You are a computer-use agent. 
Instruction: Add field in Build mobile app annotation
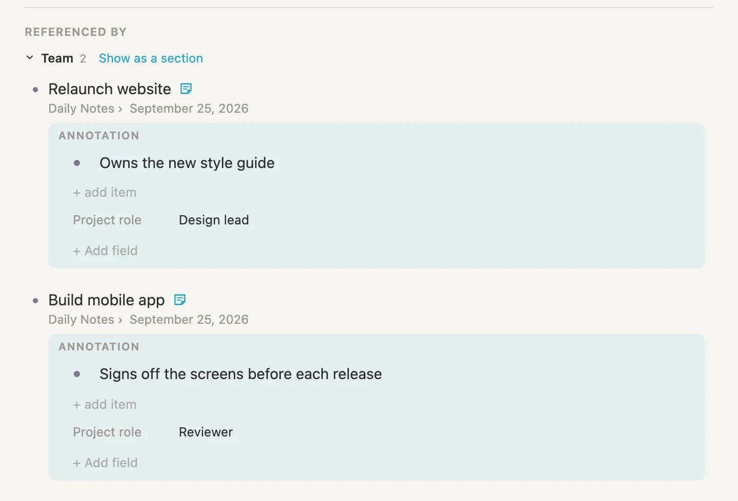pos(105,463)
